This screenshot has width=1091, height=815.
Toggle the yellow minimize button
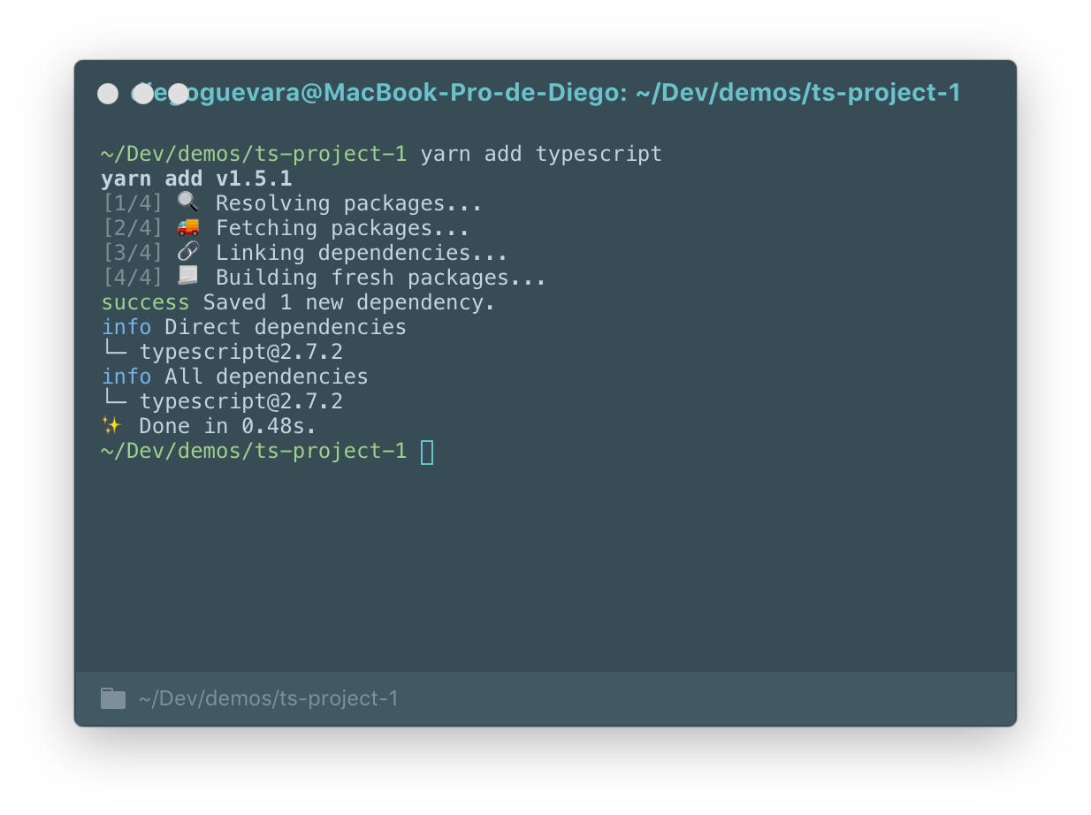(x=142, y=93)
